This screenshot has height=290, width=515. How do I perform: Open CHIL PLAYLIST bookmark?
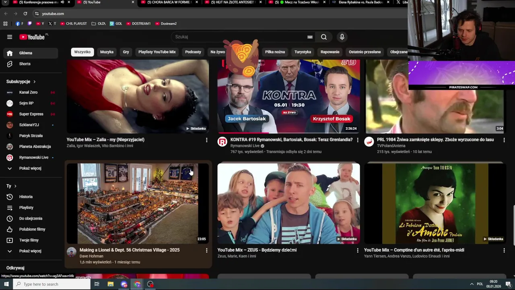[74, 24]
